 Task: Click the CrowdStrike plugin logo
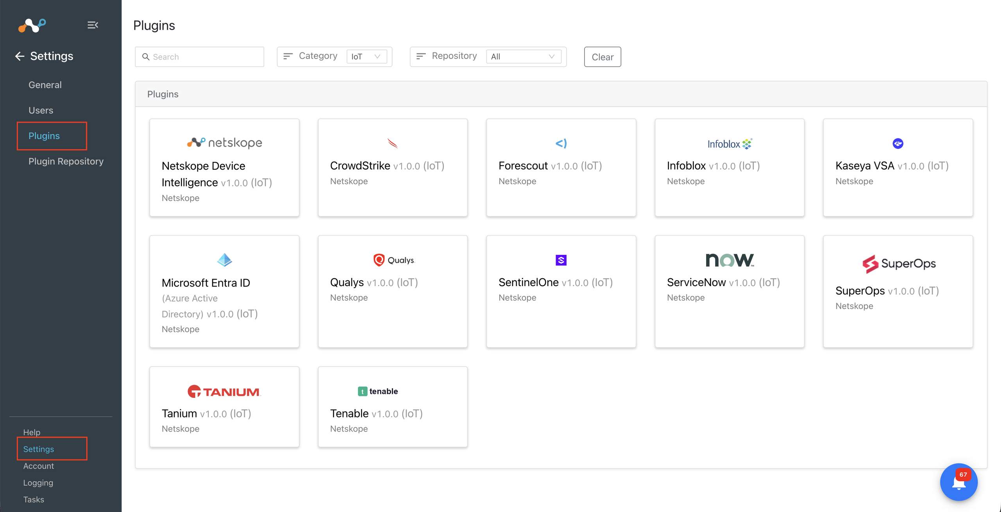[393, 143]
